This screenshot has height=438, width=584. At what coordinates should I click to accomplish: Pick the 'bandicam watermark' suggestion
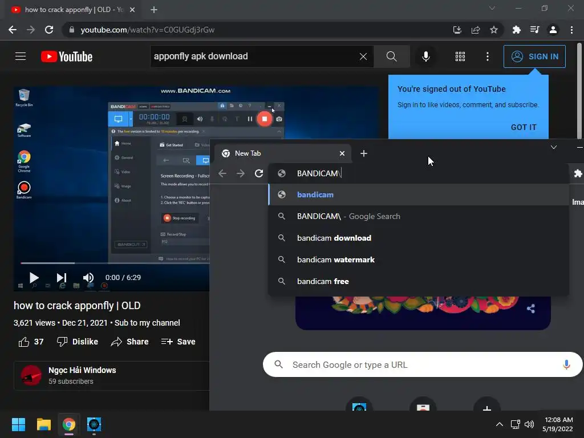tap(418, 259)
